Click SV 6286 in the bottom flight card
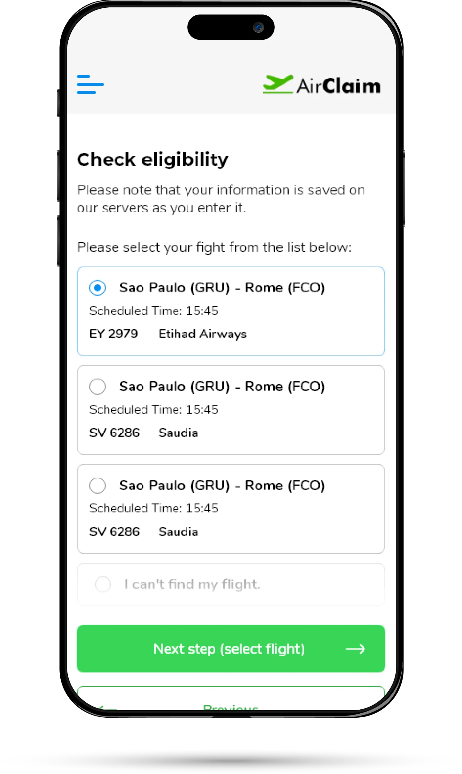The image size is (462, 774). 115,532
